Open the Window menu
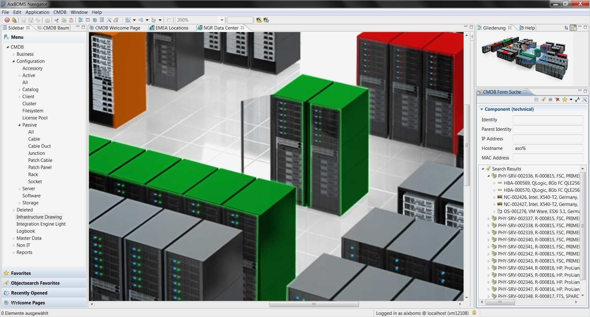 point(79,12)
